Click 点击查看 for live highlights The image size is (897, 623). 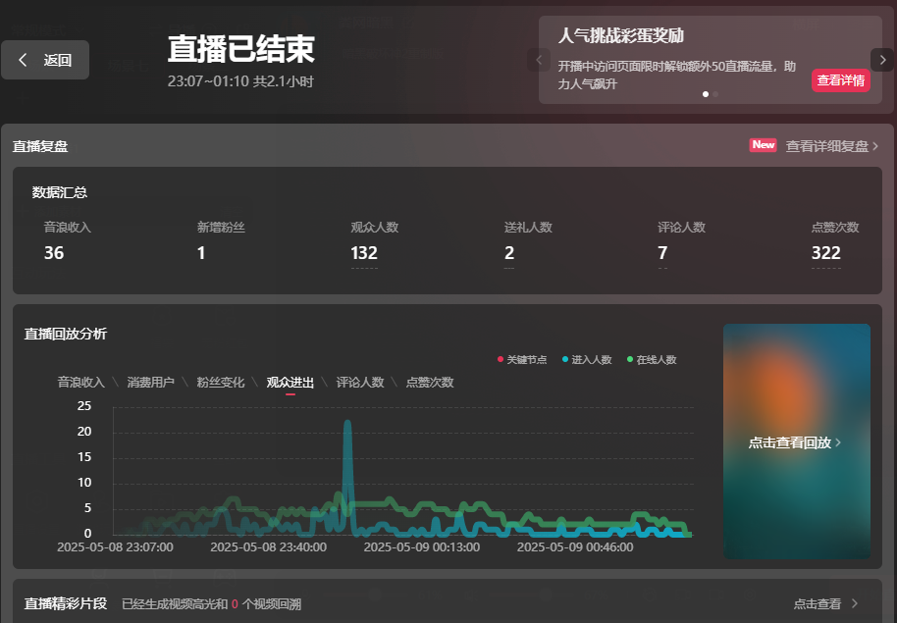(x=825, y=603)
